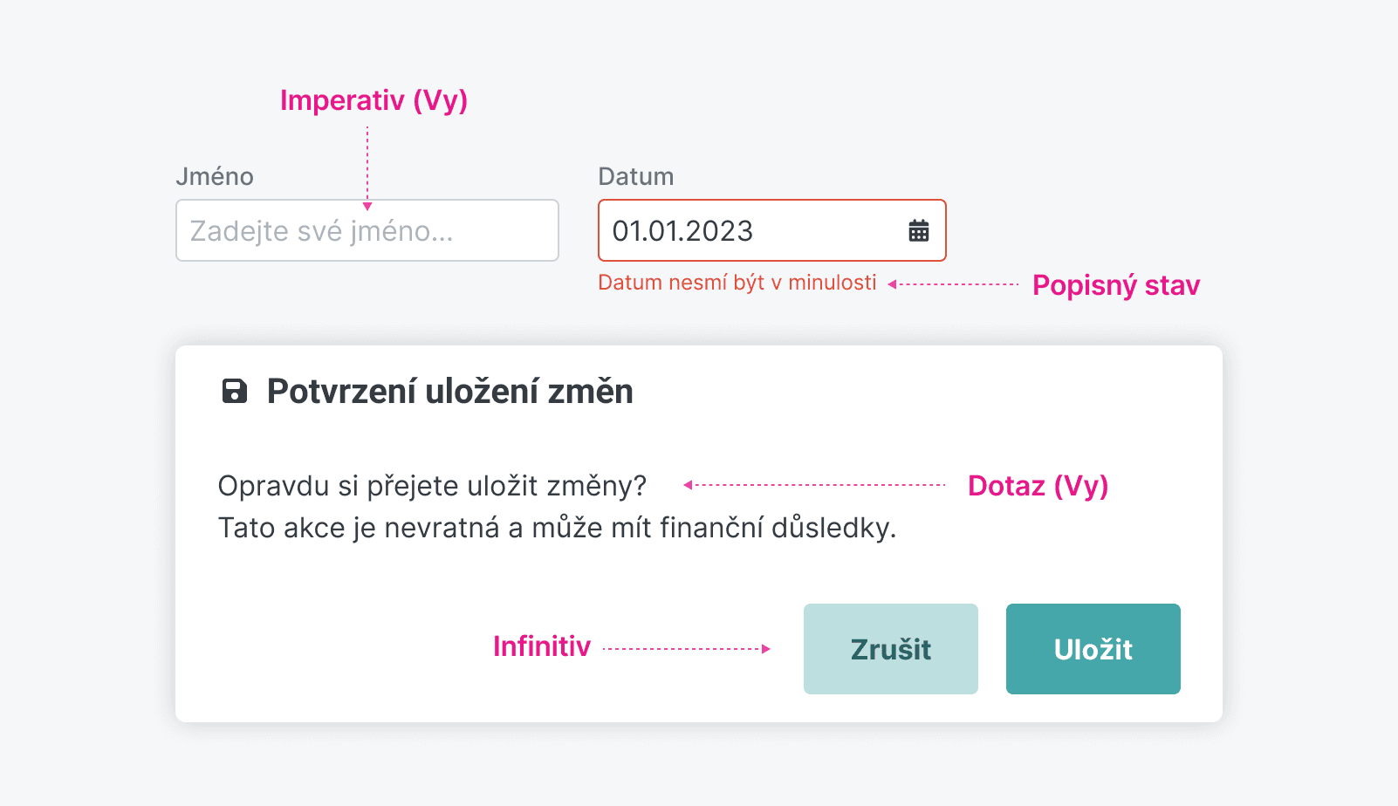Viewport: 1398px width, 806px height.
Task: Click the arrow next to 'Popisný stav'
Action: 951,283
